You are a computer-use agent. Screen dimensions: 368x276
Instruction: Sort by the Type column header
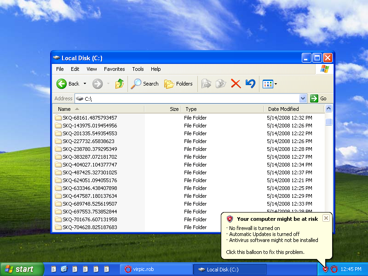(223, 109)
